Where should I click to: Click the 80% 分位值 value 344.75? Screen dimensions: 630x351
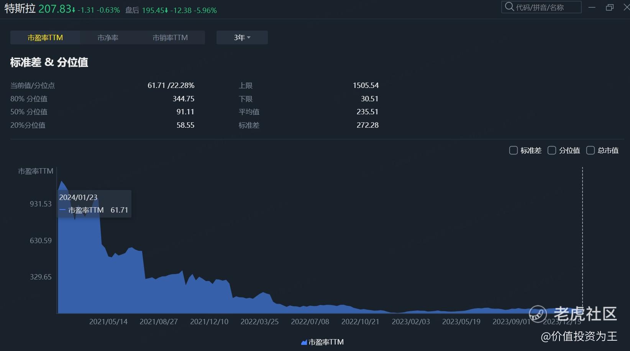184,99
